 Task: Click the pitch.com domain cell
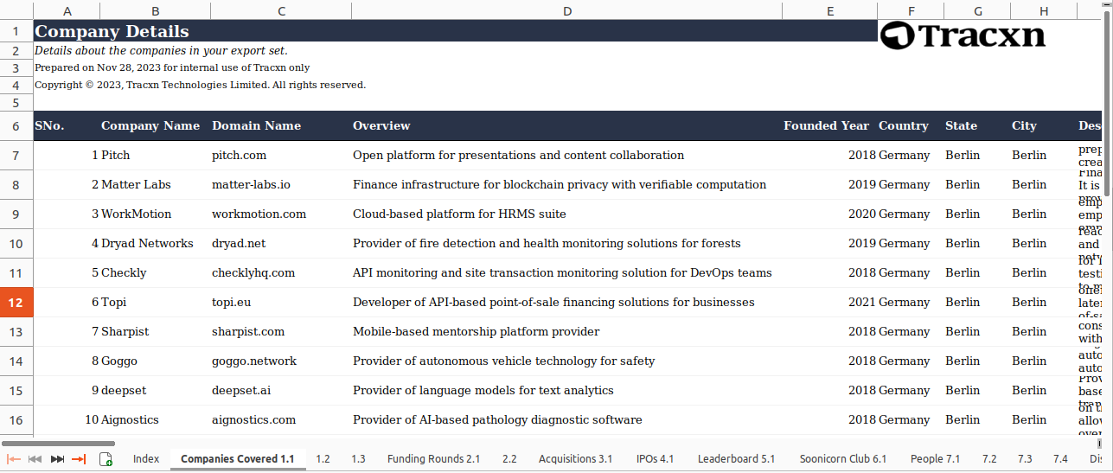point(240,156)
